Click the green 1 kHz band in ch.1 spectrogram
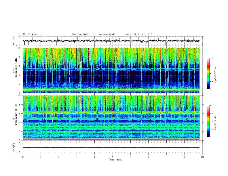This screenshot has width=228, height=176. click(x=111, y=89)
